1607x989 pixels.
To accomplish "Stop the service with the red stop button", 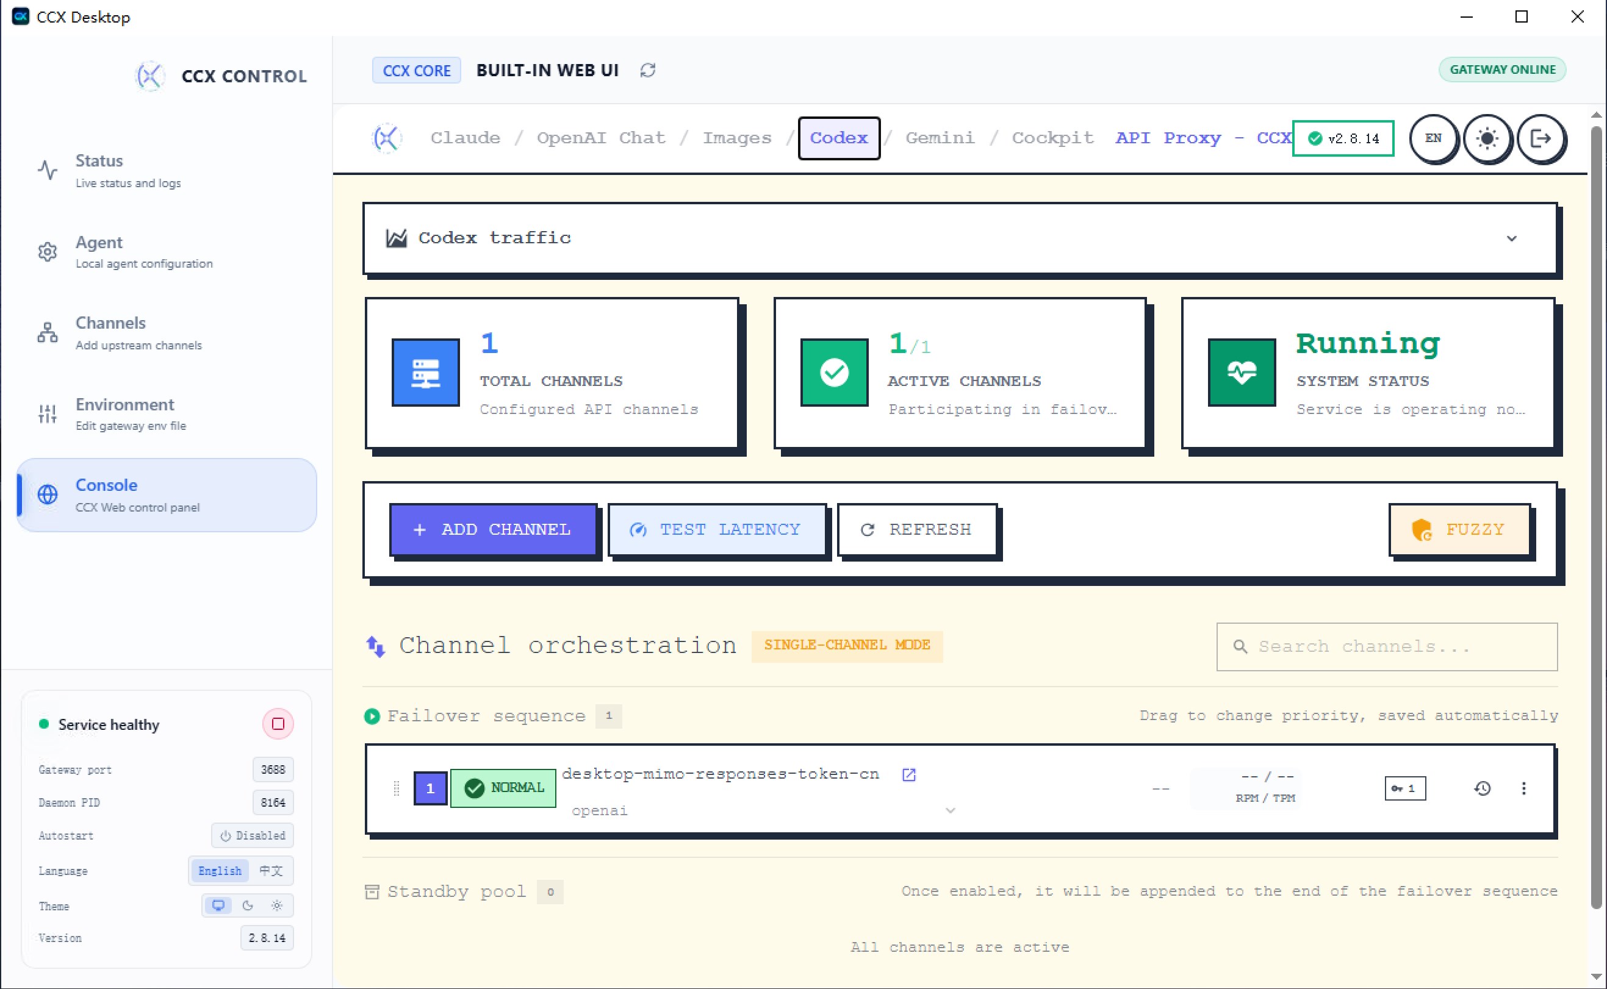I will 278,724.
